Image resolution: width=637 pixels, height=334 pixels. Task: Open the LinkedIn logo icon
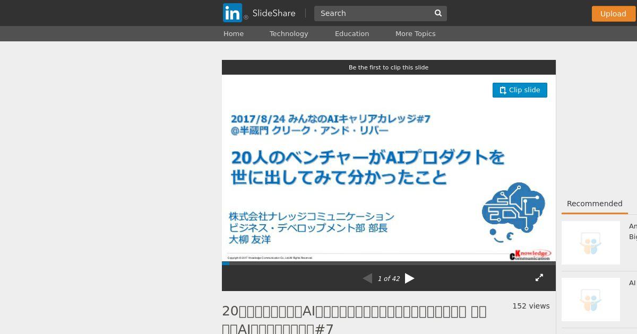tap(233, 13)
